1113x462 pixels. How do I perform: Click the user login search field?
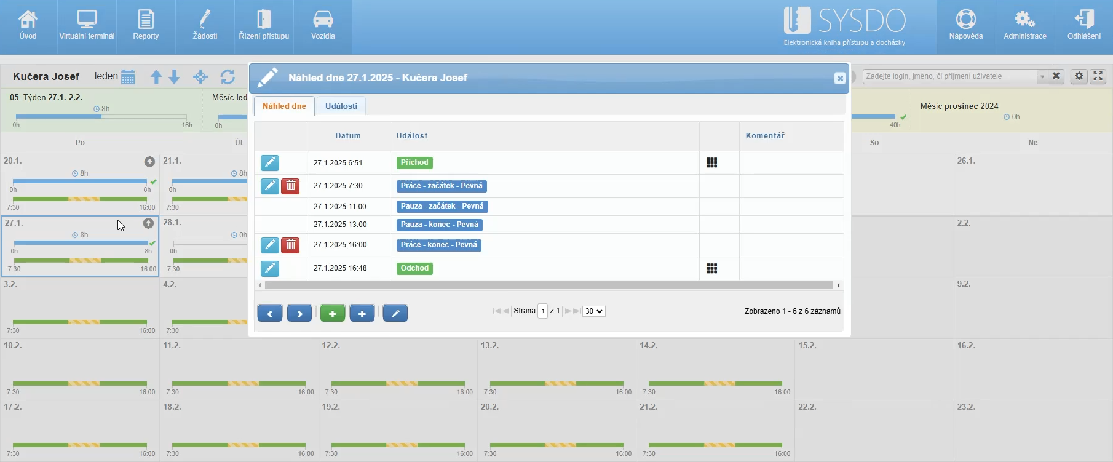(x=949, y=76)
